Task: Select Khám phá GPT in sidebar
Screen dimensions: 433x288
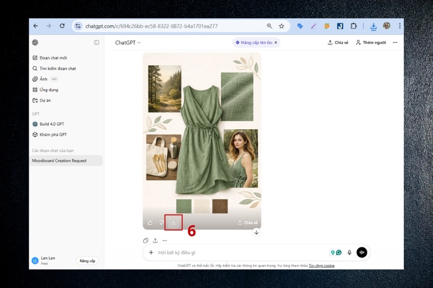Action: coord(53,135)
